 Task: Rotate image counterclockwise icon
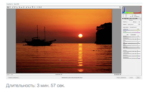click(x=39, y=7)
